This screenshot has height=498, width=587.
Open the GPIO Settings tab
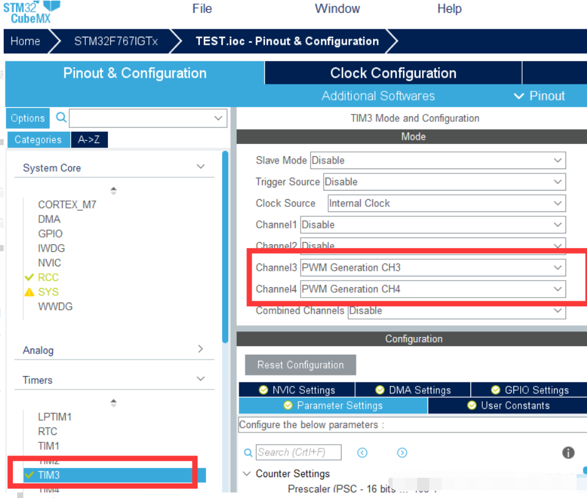coord(529,390)
